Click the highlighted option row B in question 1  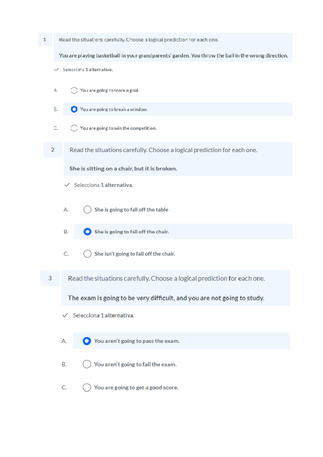tap(177, 109)
